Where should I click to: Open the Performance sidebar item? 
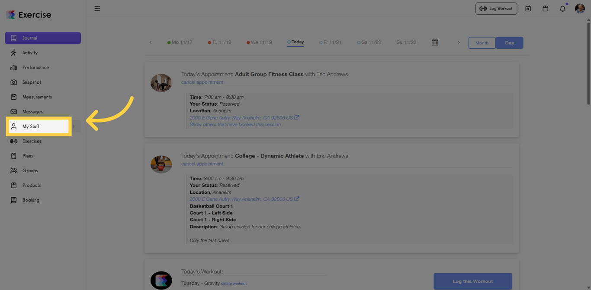(x=43, y=67)
